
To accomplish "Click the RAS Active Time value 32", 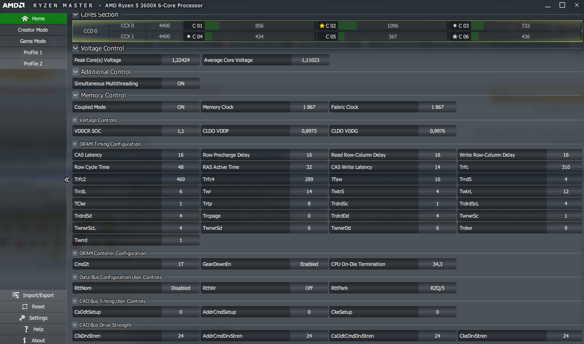I will click(309, 167).
